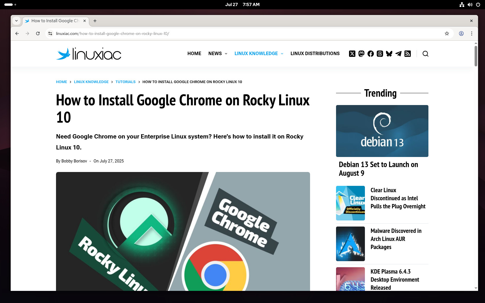Open the Bobby Borisov author link
Image resolution: width=485 pixels, height=303 pixels.
tap(74, 161)
